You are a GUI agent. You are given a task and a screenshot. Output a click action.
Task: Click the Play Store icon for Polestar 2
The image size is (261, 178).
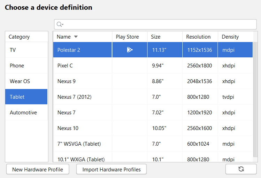(129, 50)
